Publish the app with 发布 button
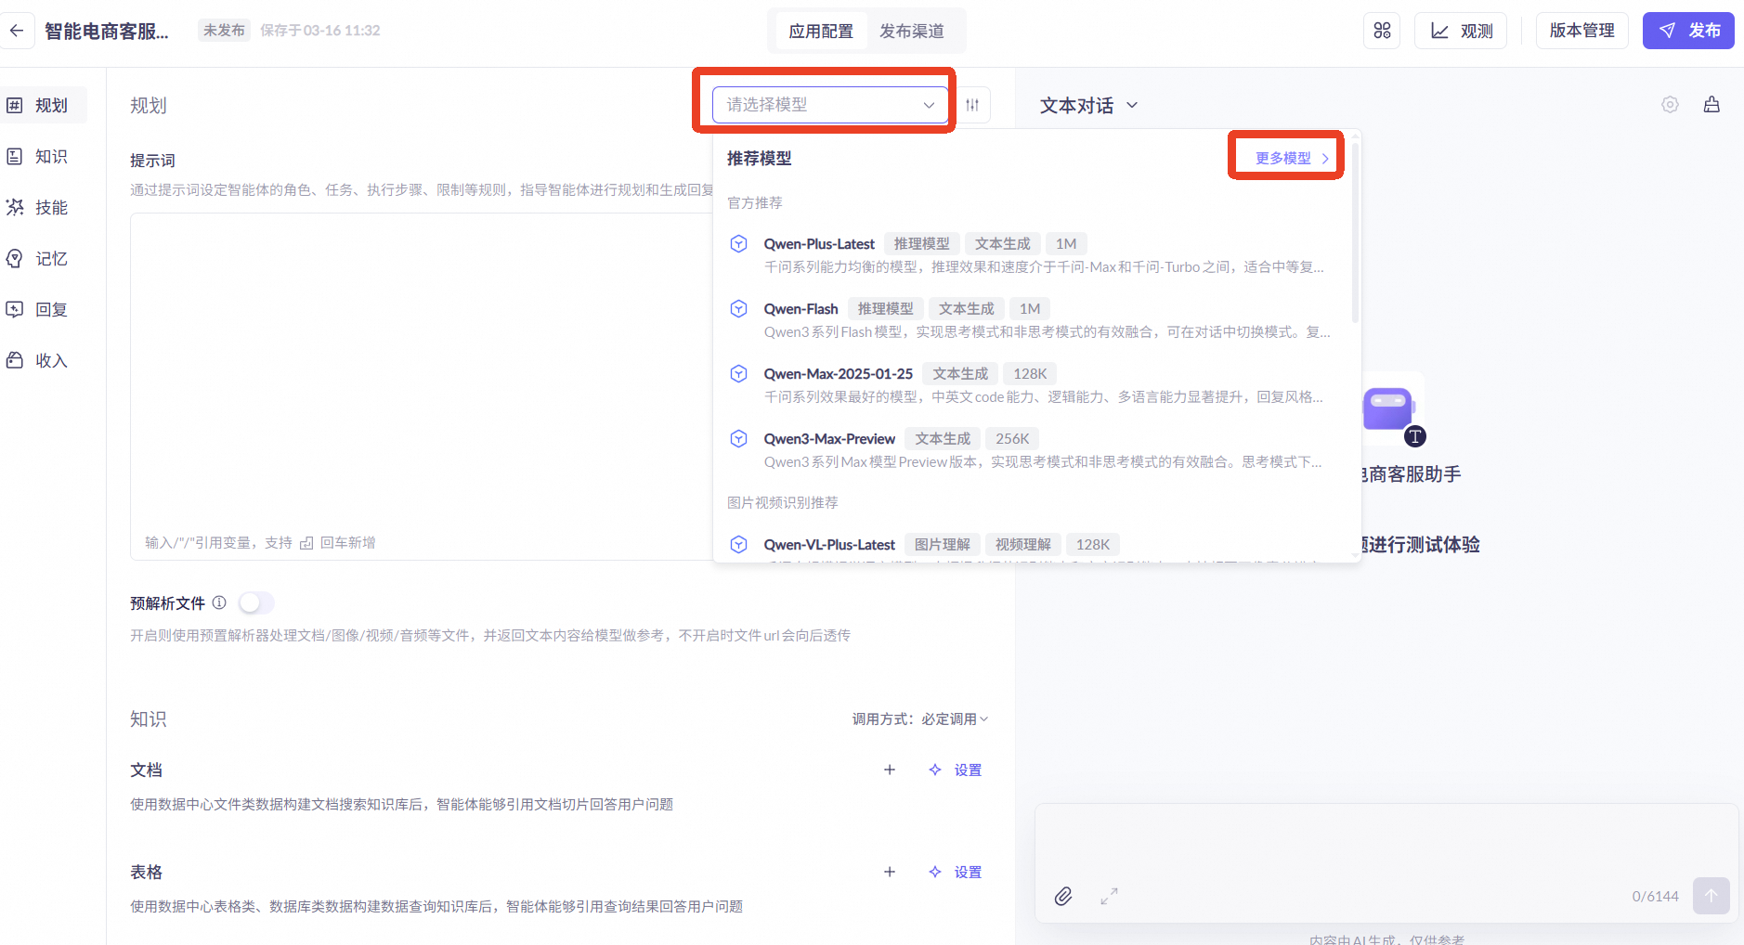This screenshot has width=1744, height=945. (x=1688, y=31)
